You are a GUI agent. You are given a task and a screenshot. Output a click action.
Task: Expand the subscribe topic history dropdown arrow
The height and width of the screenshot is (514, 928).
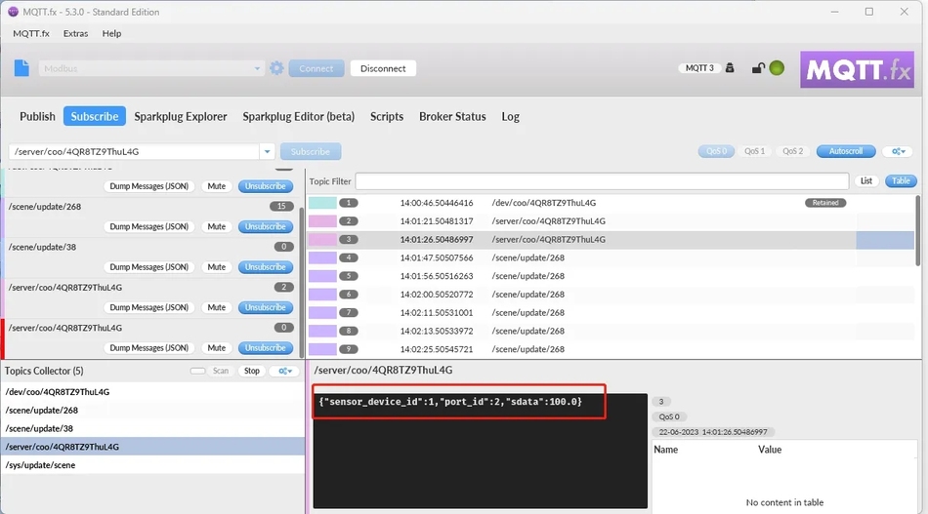point(267,152)
